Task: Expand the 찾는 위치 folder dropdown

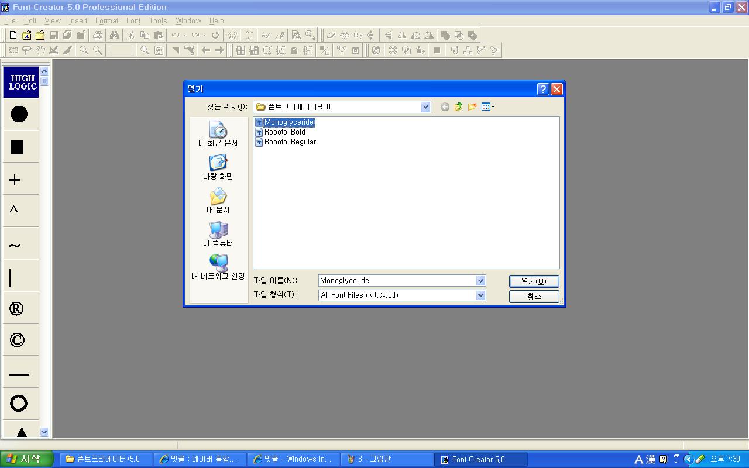Action: [x=425, y=106]
